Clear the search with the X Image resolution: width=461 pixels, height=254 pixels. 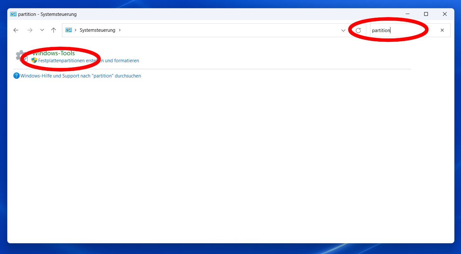click(442, 30)
